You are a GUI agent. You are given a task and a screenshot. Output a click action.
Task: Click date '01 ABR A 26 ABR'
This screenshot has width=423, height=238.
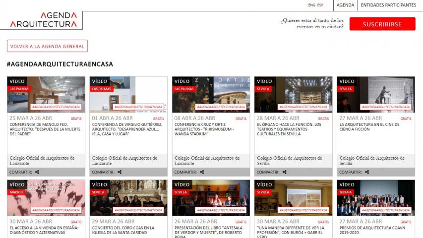click(x=112, y=118)
